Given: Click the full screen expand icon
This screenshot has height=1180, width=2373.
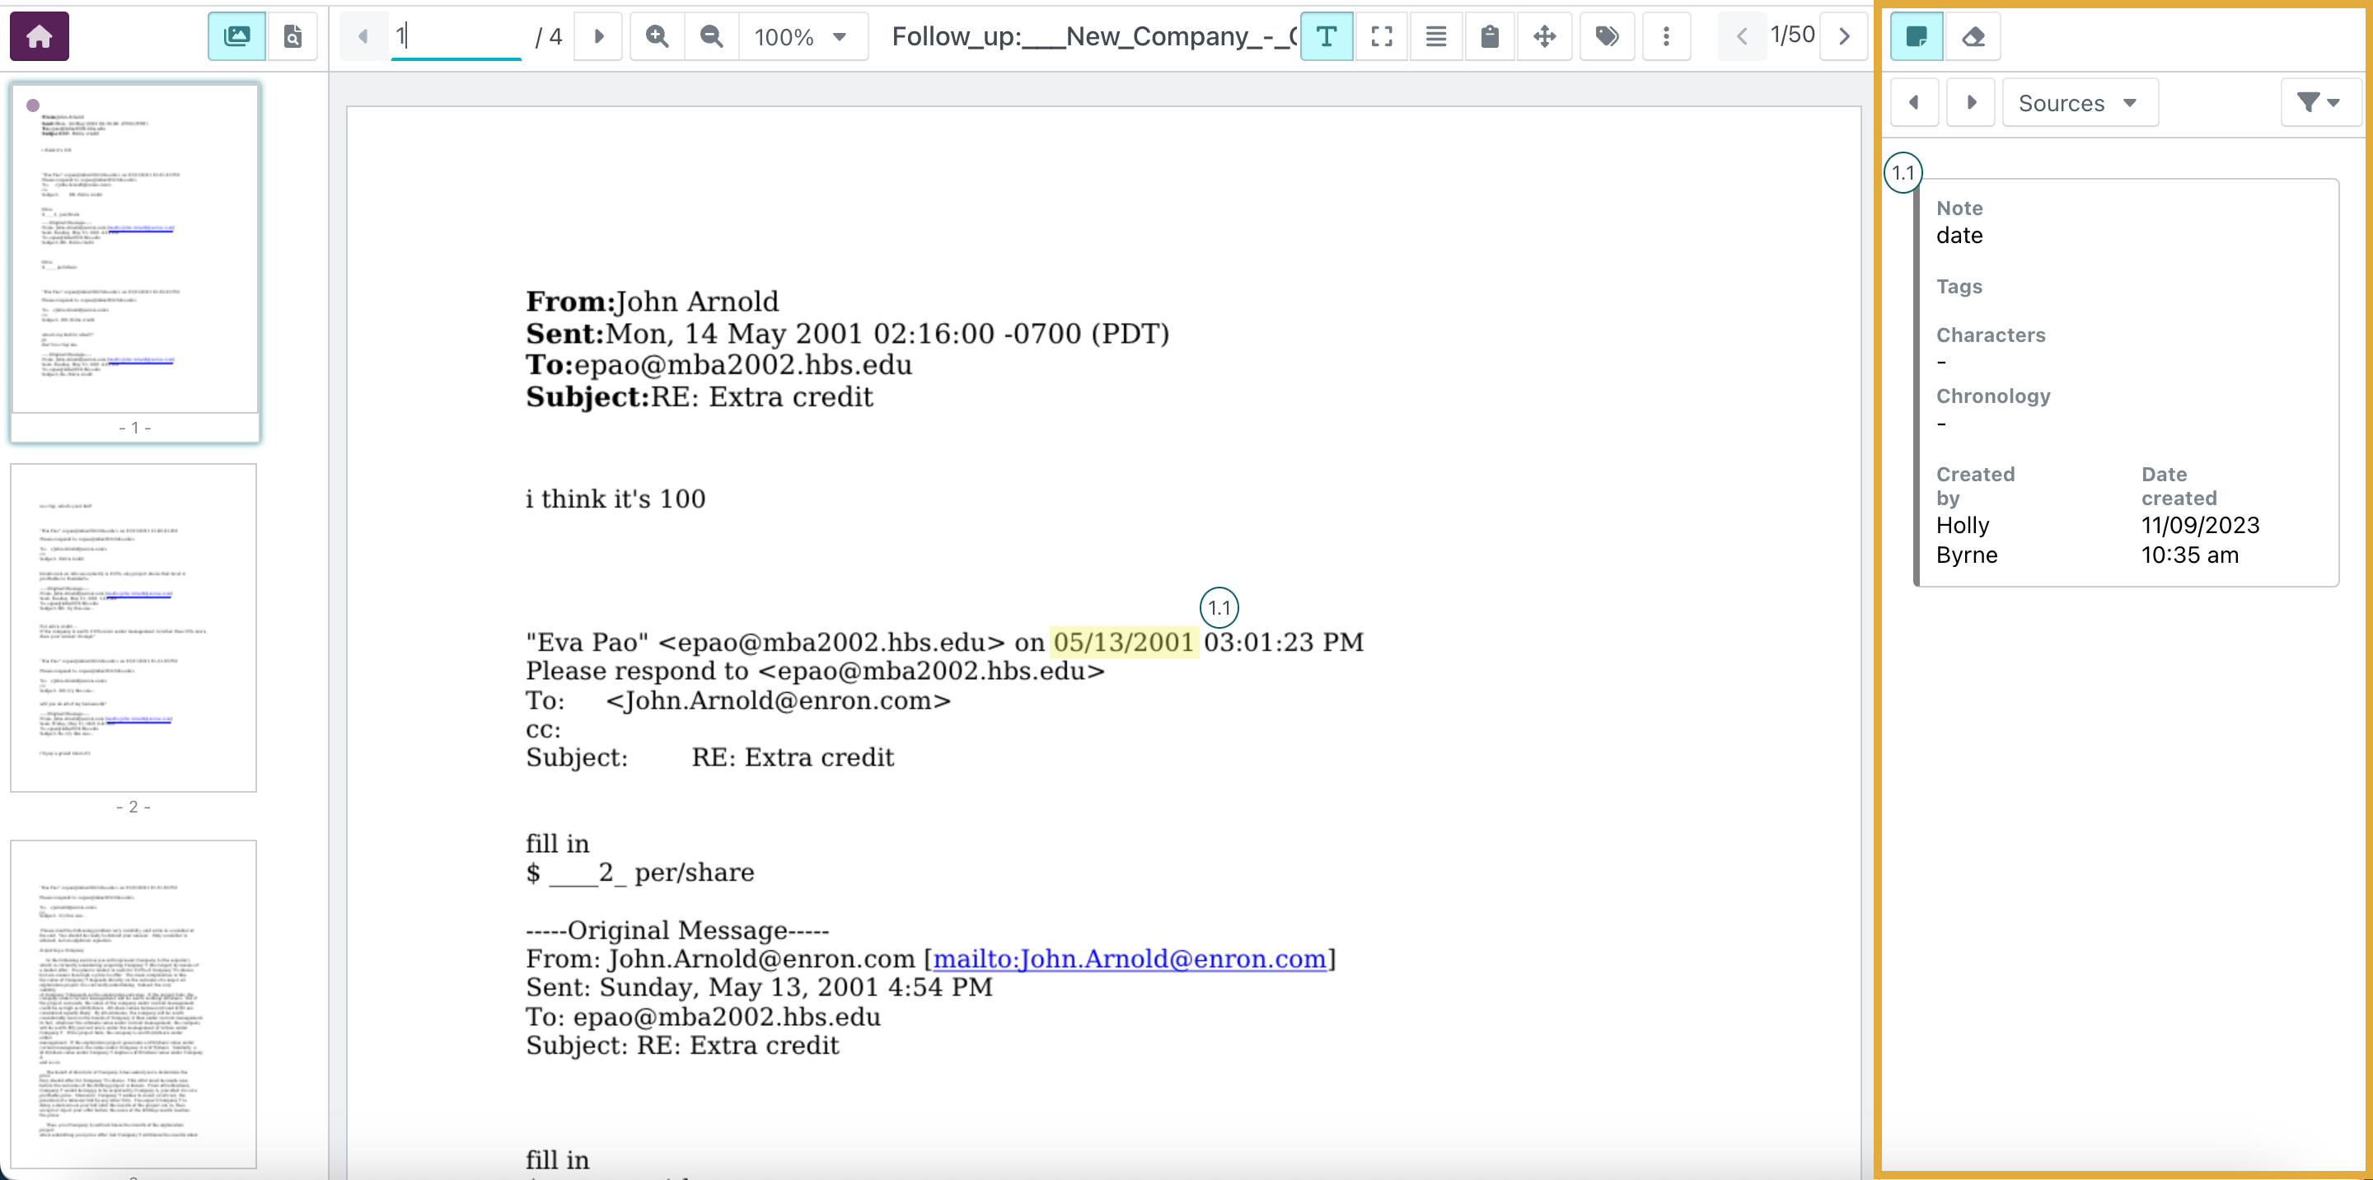Looking at the screenshot, I should pos(1381,36).
